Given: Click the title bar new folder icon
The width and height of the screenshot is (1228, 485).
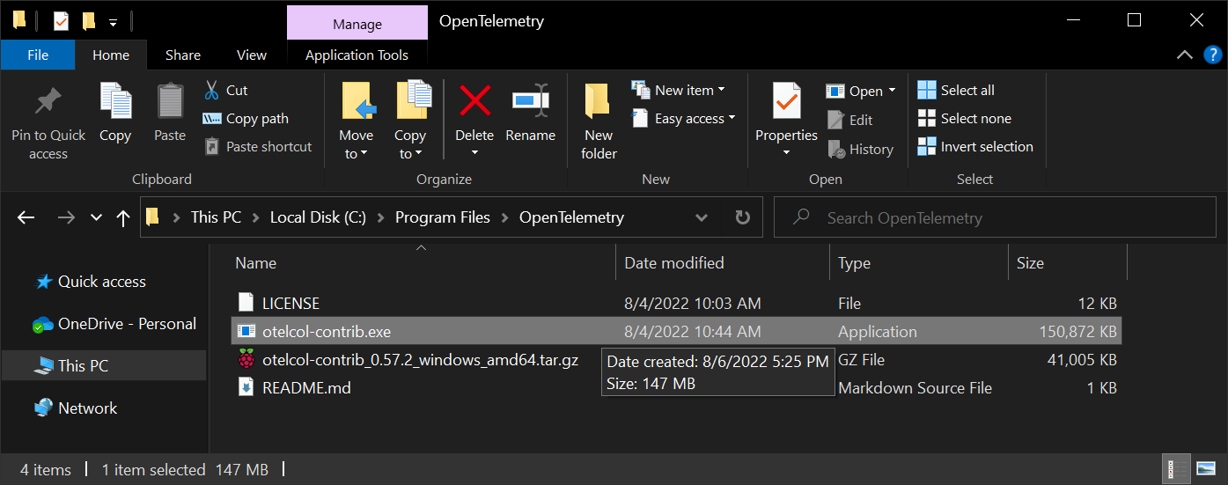Looking at the screenshot, I should pos(89,21).
